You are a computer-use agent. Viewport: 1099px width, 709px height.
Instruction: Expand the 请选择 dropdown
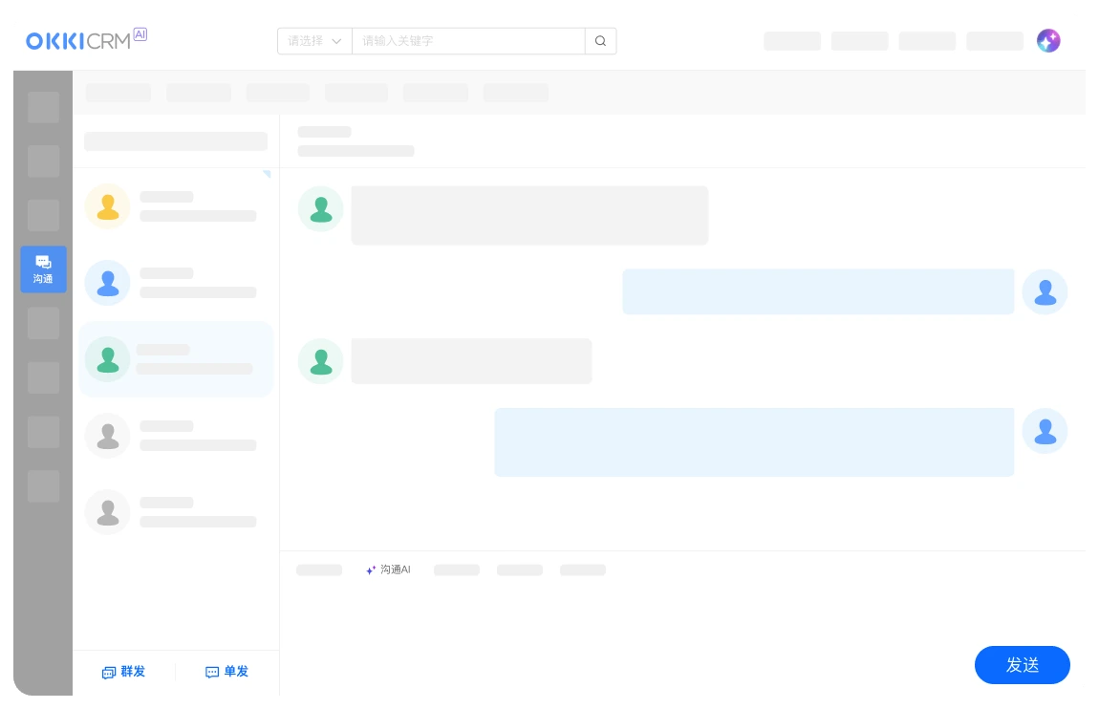pyautogui.click(x=314, y=41)
